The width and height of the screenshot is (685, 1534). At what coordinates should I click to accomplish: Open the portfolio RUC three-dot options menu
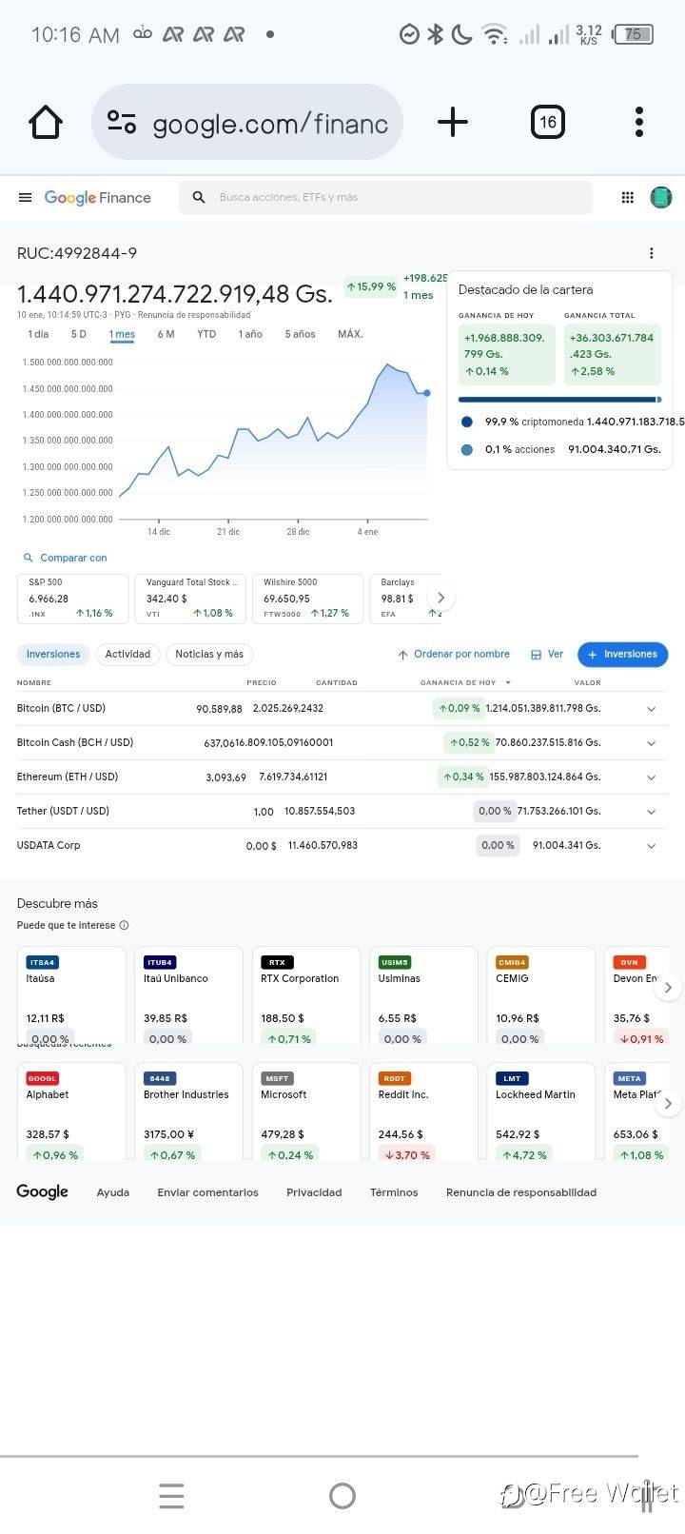click(652, 253)
